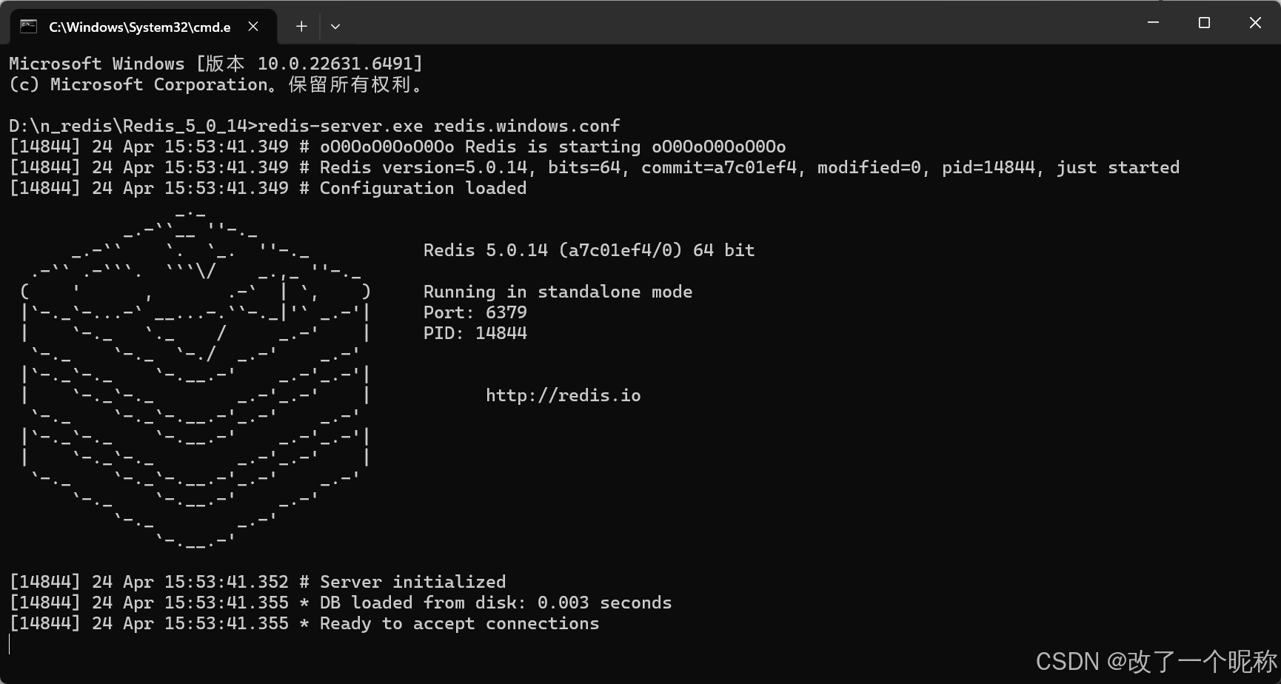Click the 'Port: 6379' line
The width and height of the screenshot is (1281, 684).
pos(475,312)
